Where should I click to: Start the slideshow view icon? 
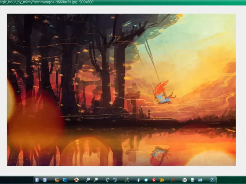click(65, 180)
